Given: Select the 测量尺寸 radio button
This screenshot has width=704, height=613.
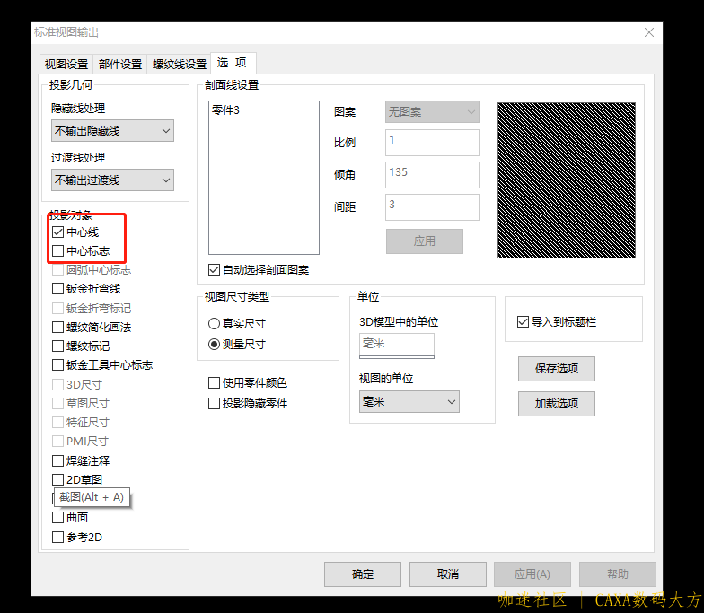Looking at the screenshot, I should [214, 345].
